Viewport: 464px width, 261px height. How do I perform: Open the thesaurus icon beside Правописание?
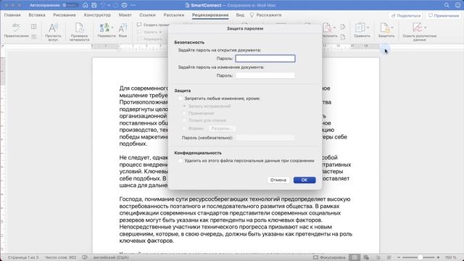pyautogui.click(x=34, y=27)
